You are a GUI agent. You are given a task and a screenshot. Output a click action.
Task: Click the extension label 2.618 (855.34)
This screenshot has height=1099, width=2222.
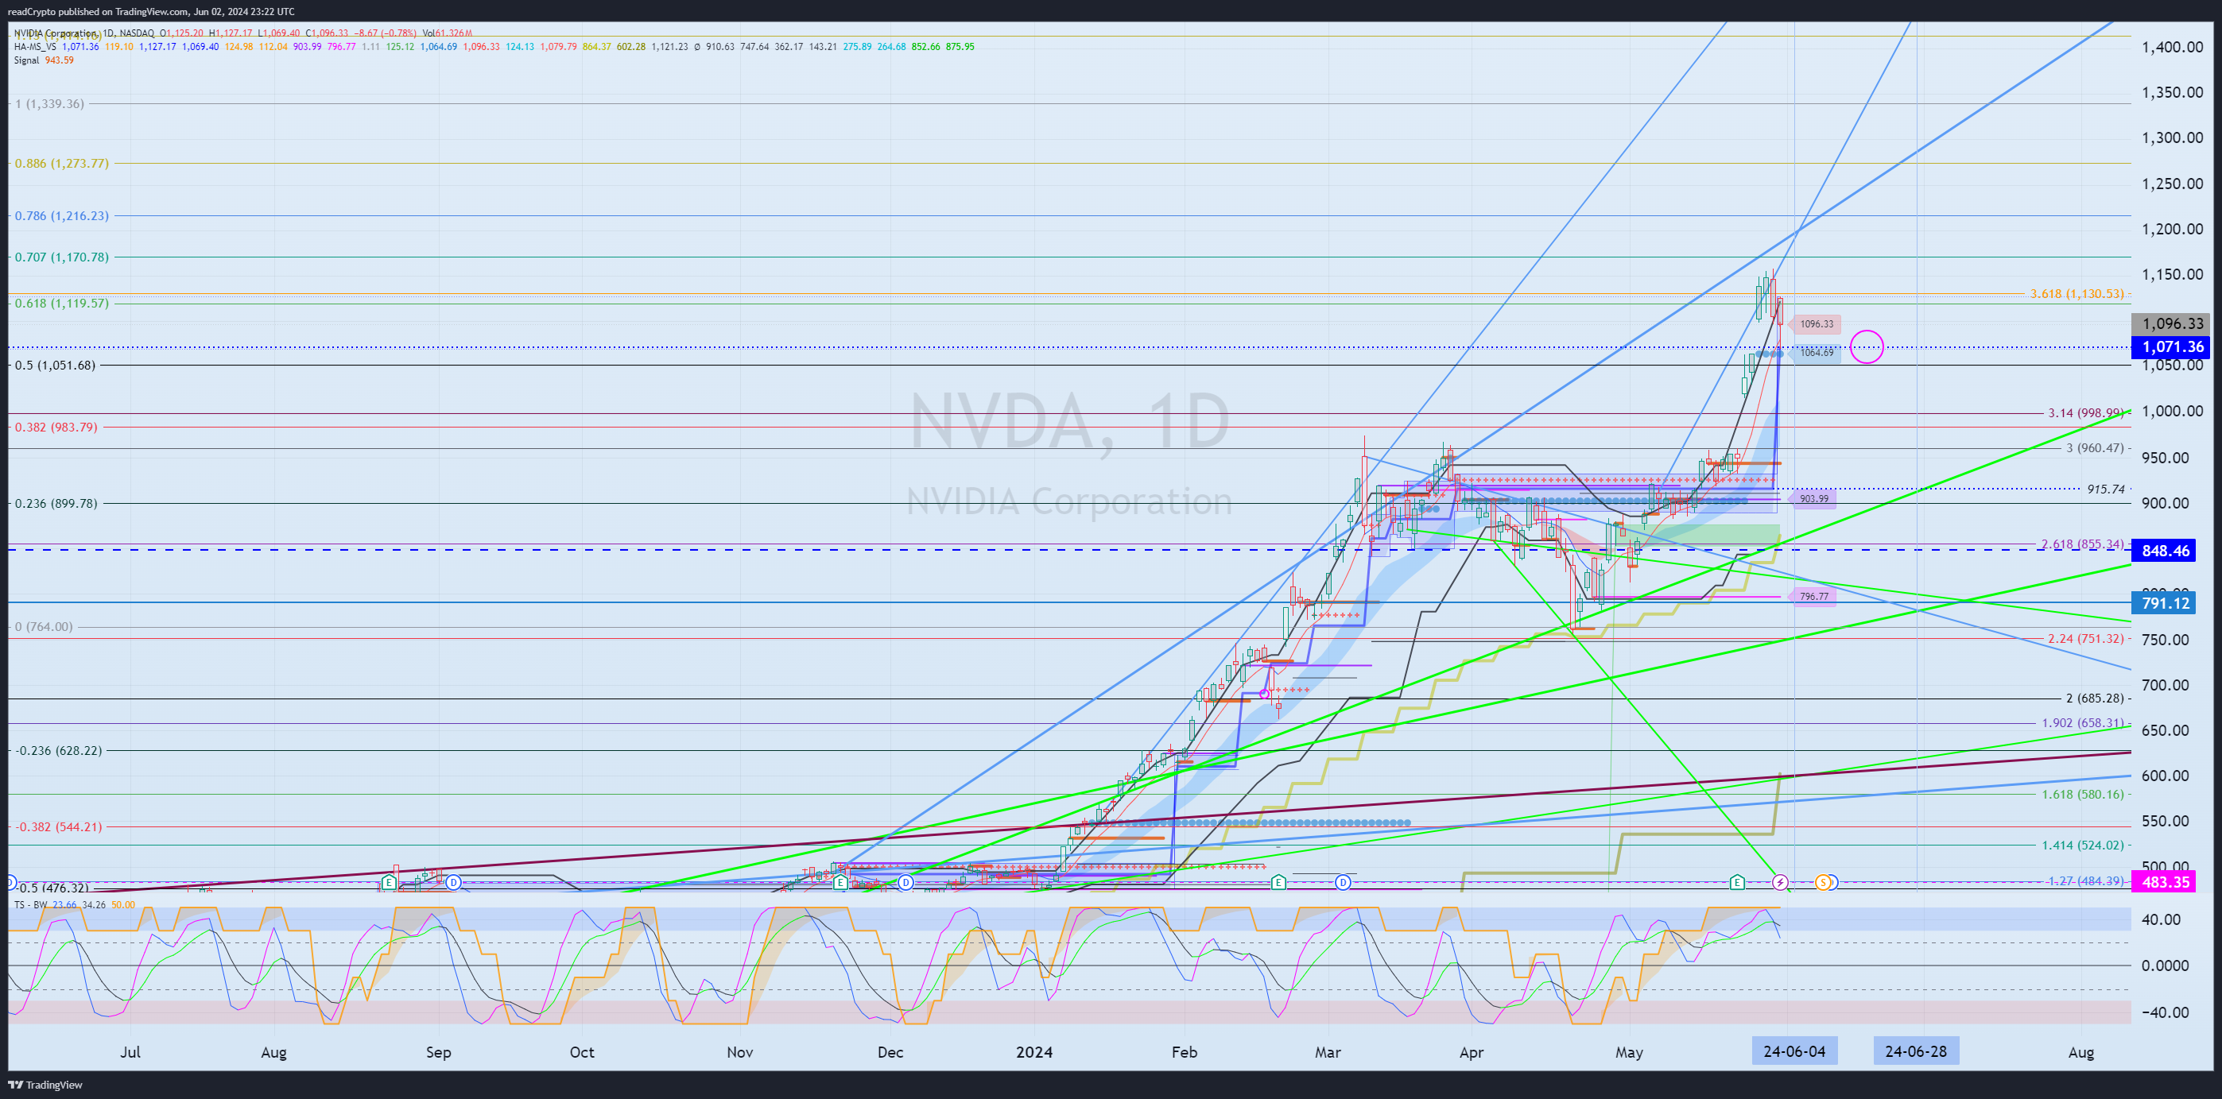[x=2082, y=544]
